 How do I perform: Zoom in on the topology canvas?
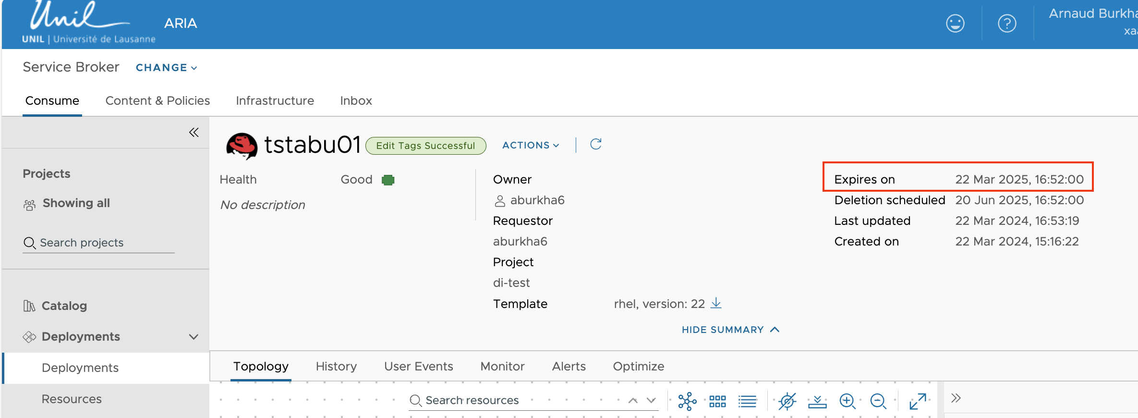pyautogui.click(x=847, y=401)
